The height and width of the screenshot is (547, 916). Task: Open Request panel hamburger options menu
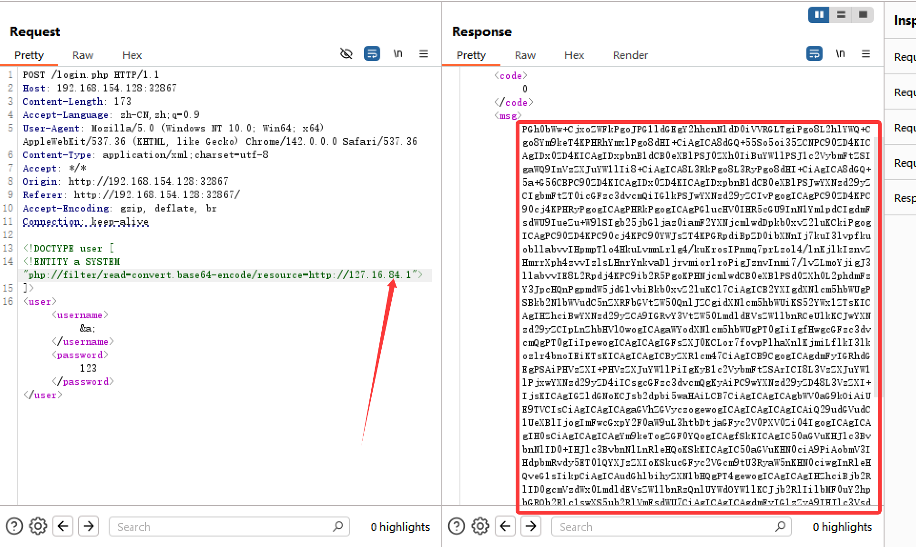click(x=424, y=54)
